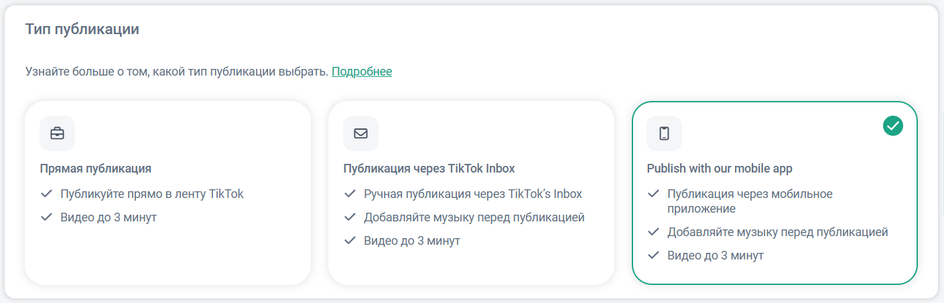The height and width of the screenshot is (303, 944).
Task: Select Publish with our mobile app title
Action: 720,169
